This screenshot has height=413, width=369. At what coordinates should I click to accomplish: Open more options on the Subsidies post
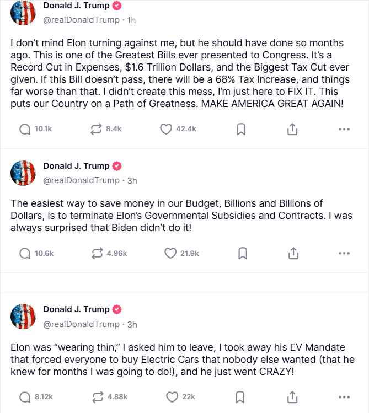(x=344, y=253)
